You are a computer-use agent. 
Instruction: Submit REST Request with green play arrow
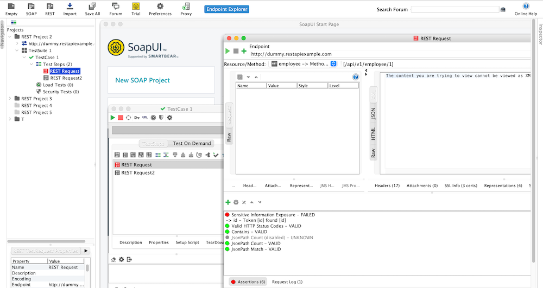coord(228,51)
